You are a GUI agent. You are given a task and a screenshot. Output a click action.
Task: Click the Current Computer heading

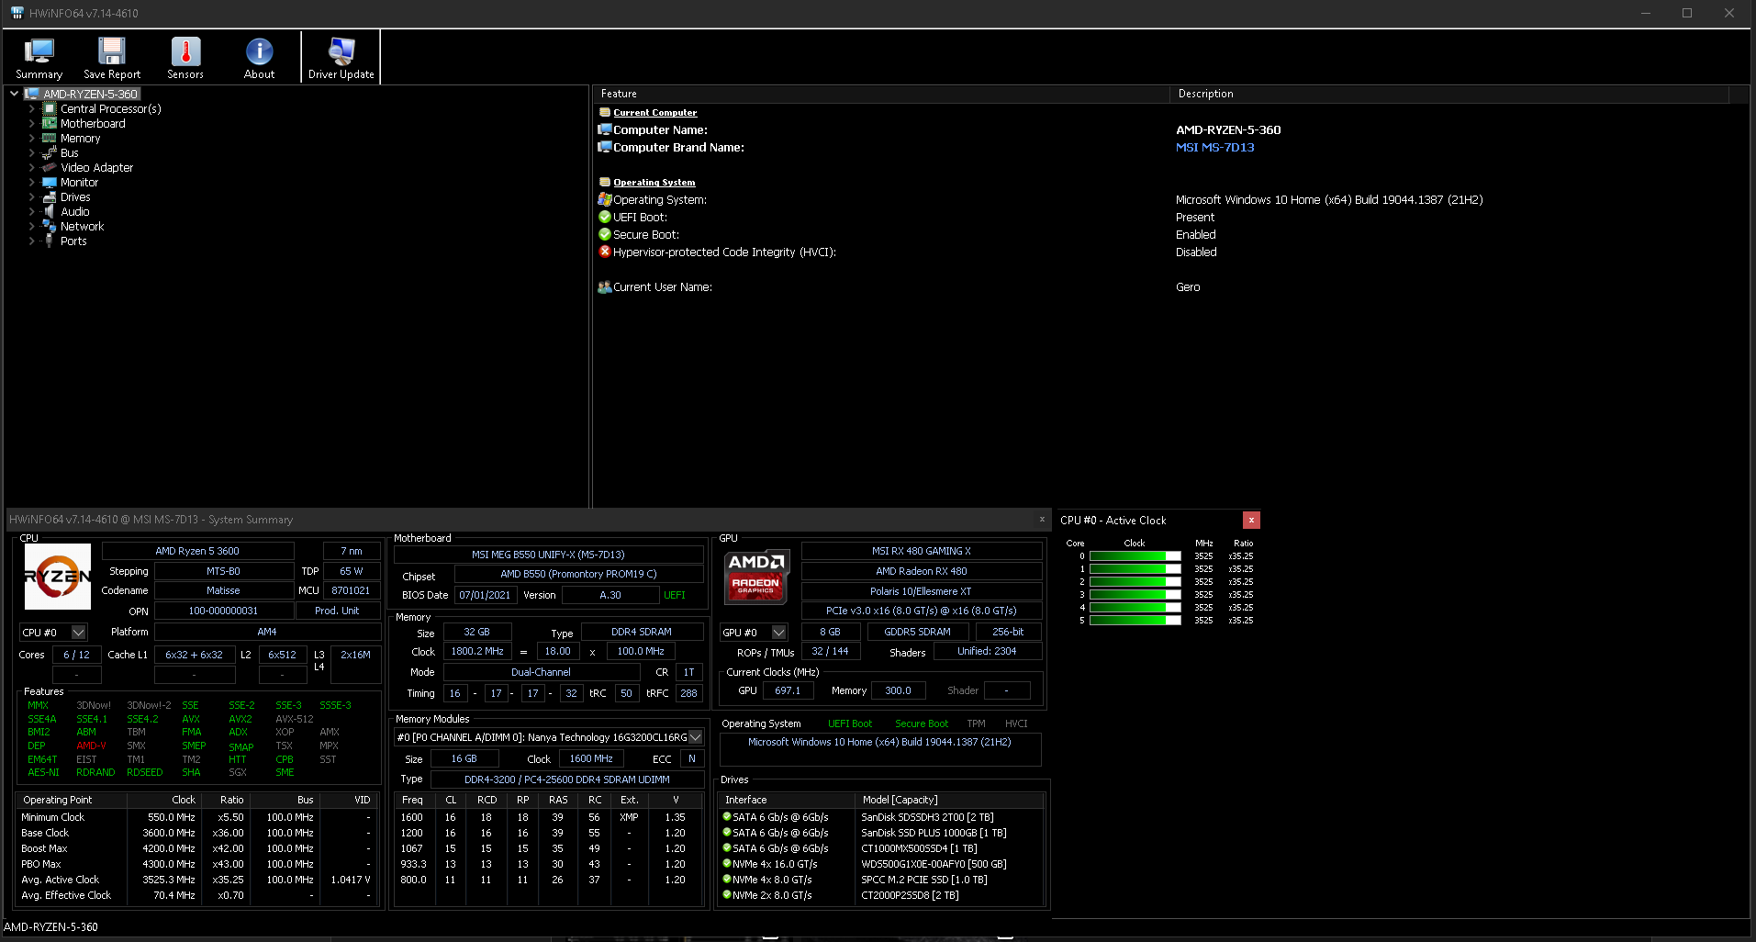(654, 113)
